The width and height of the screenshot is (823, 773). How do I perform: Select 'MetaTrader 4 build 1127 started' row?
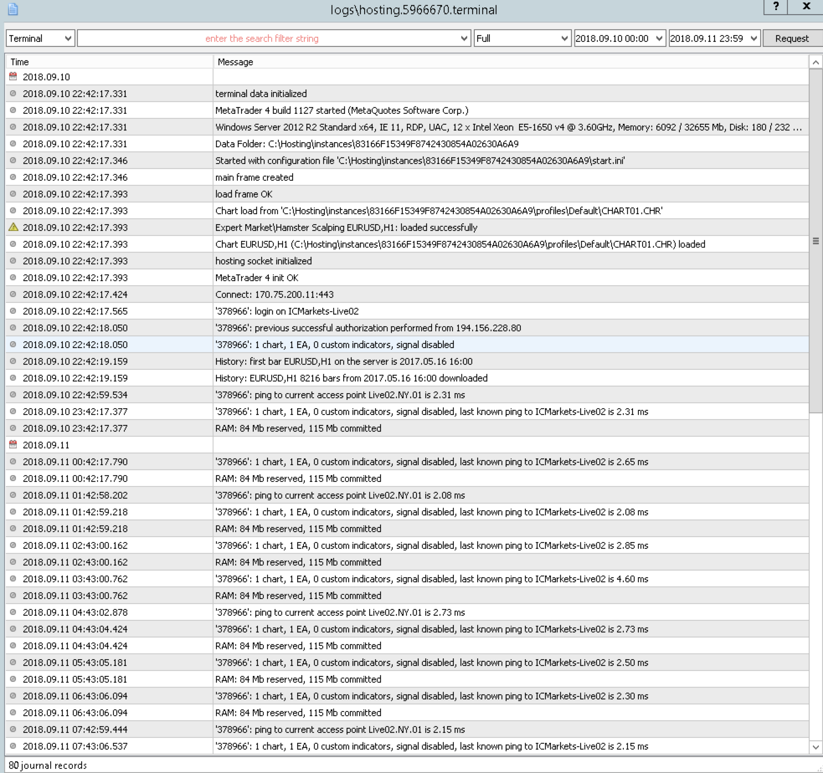[x=407, y=110]
